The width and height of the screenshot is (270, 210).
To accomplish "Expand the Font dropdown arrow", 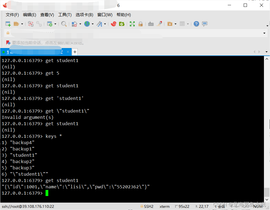I will click(x=105, y=24).
